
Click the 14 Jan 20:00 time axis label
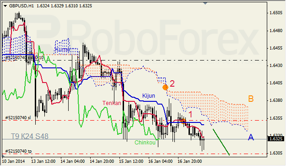pos(102,161)
